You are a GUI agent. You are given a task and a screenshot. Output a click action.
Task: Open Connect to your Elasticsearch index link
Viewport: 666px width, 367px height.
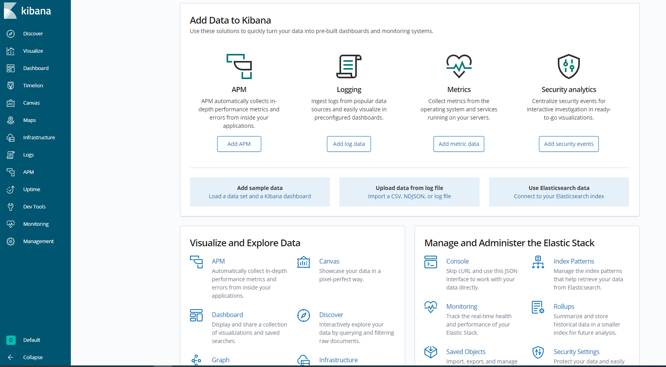click(x=559, y=196)
